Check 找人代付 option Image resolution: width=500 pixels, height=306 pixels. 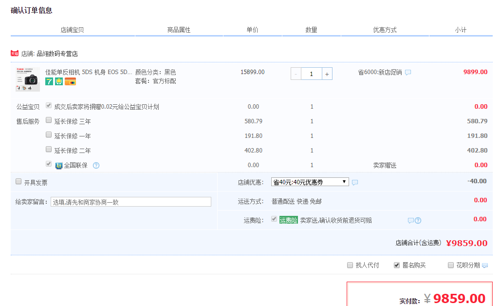(350, 265)
